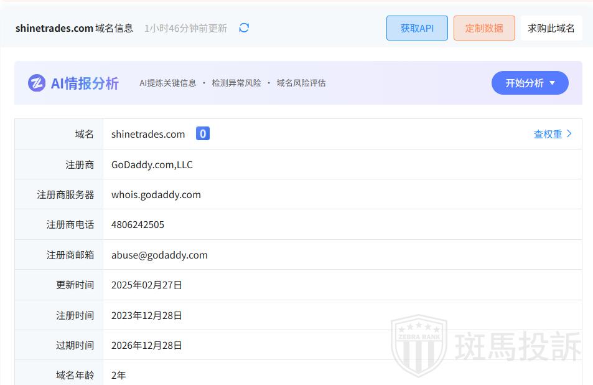Click the 过期时间 date 2026年12月28日
Screen dimensions: 593x385
pyautogui.click(x=146, y=345)
